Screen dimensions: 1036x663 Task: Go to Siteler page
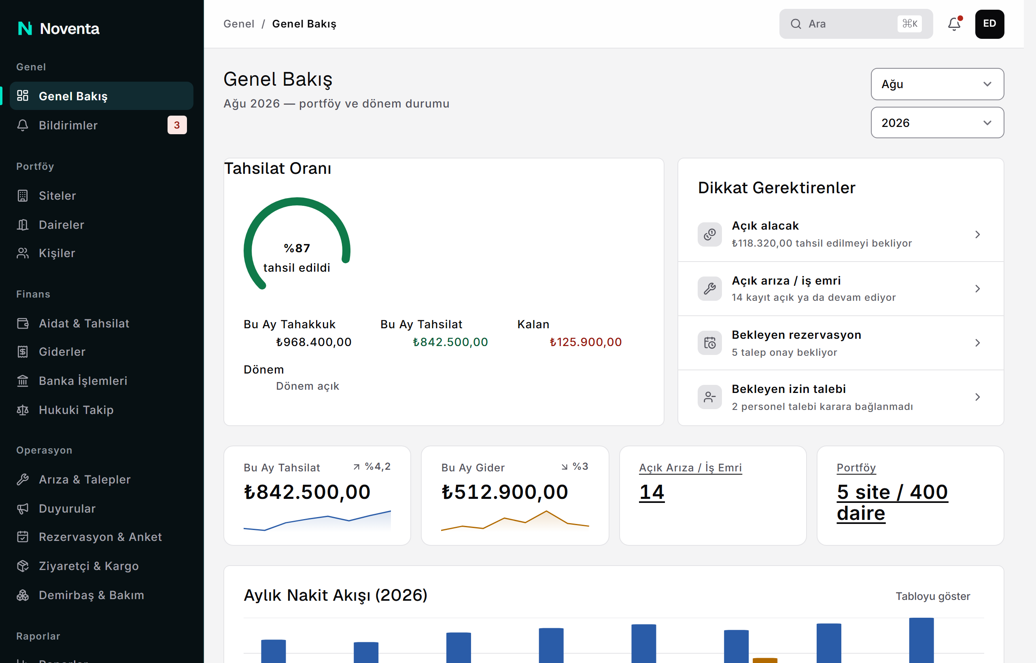coord(101,195)
